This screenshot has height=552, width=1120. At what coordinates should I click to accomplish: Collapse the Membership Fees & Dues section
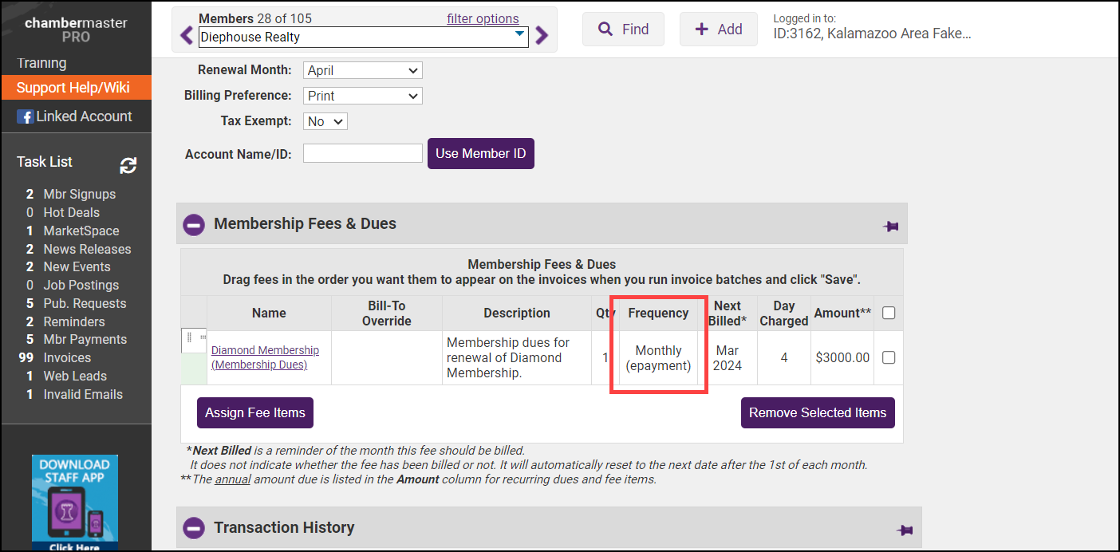point(194,224)
